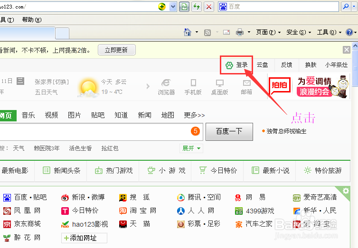This screenshot has height=248, width=358.
Task: Click the blue help question mark icon
Action: pos(349,32)
